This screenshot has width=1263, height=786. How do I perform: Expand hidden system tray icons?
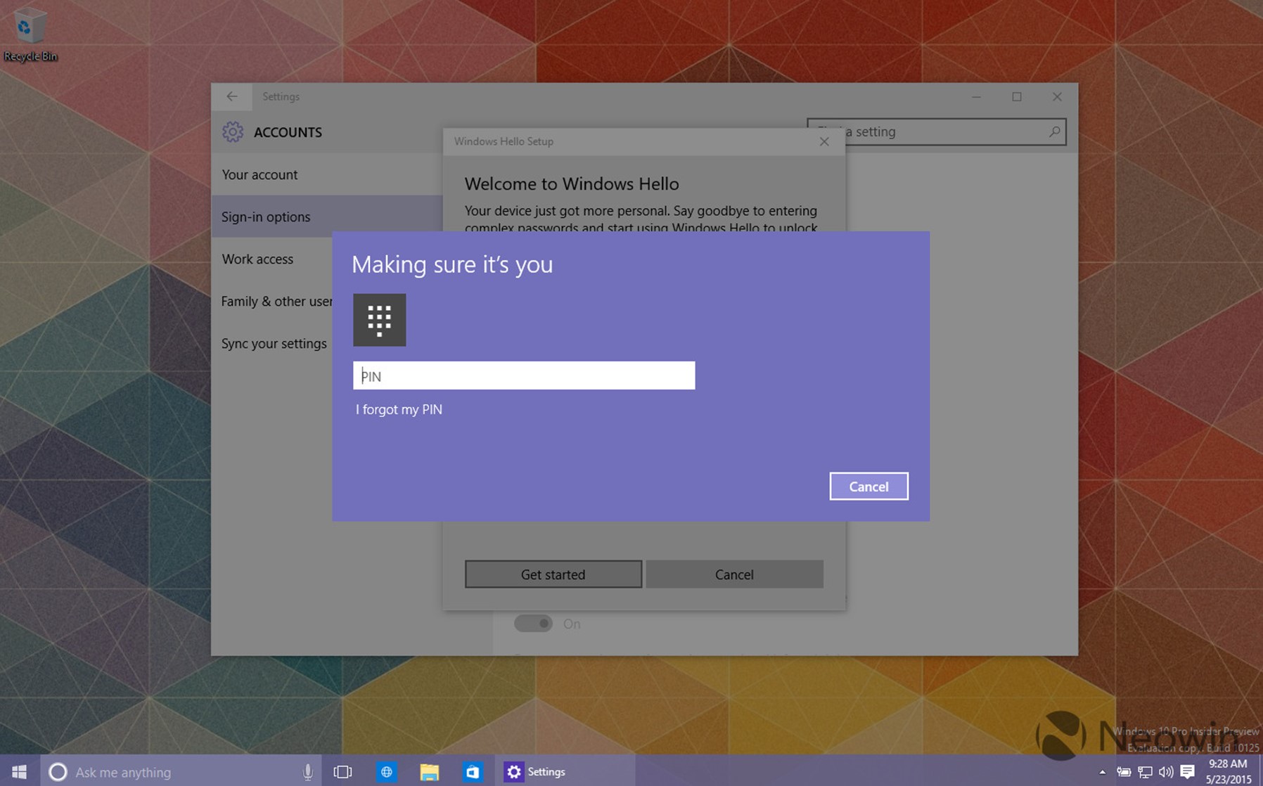click(x=1102, y=772)
